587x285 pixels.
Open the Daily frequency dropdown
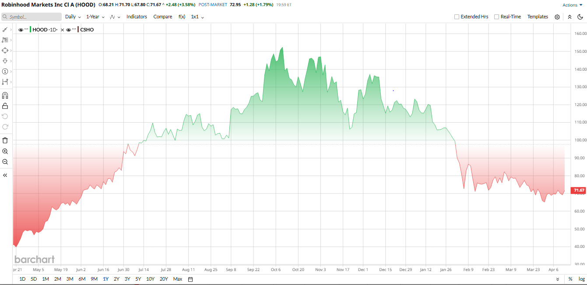click(x=73, y=17)
